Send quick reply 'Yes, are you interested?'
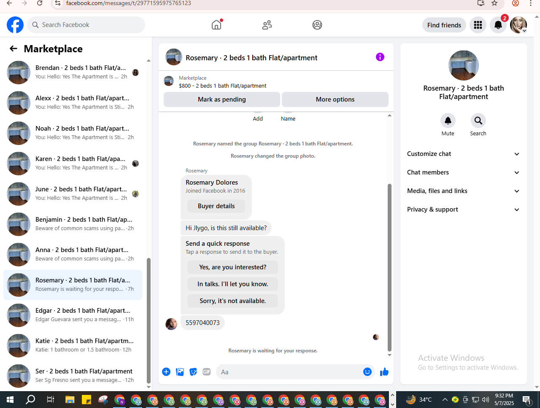Image resolution: width=540 pixels, height=408 pixels. click(232, 267)
